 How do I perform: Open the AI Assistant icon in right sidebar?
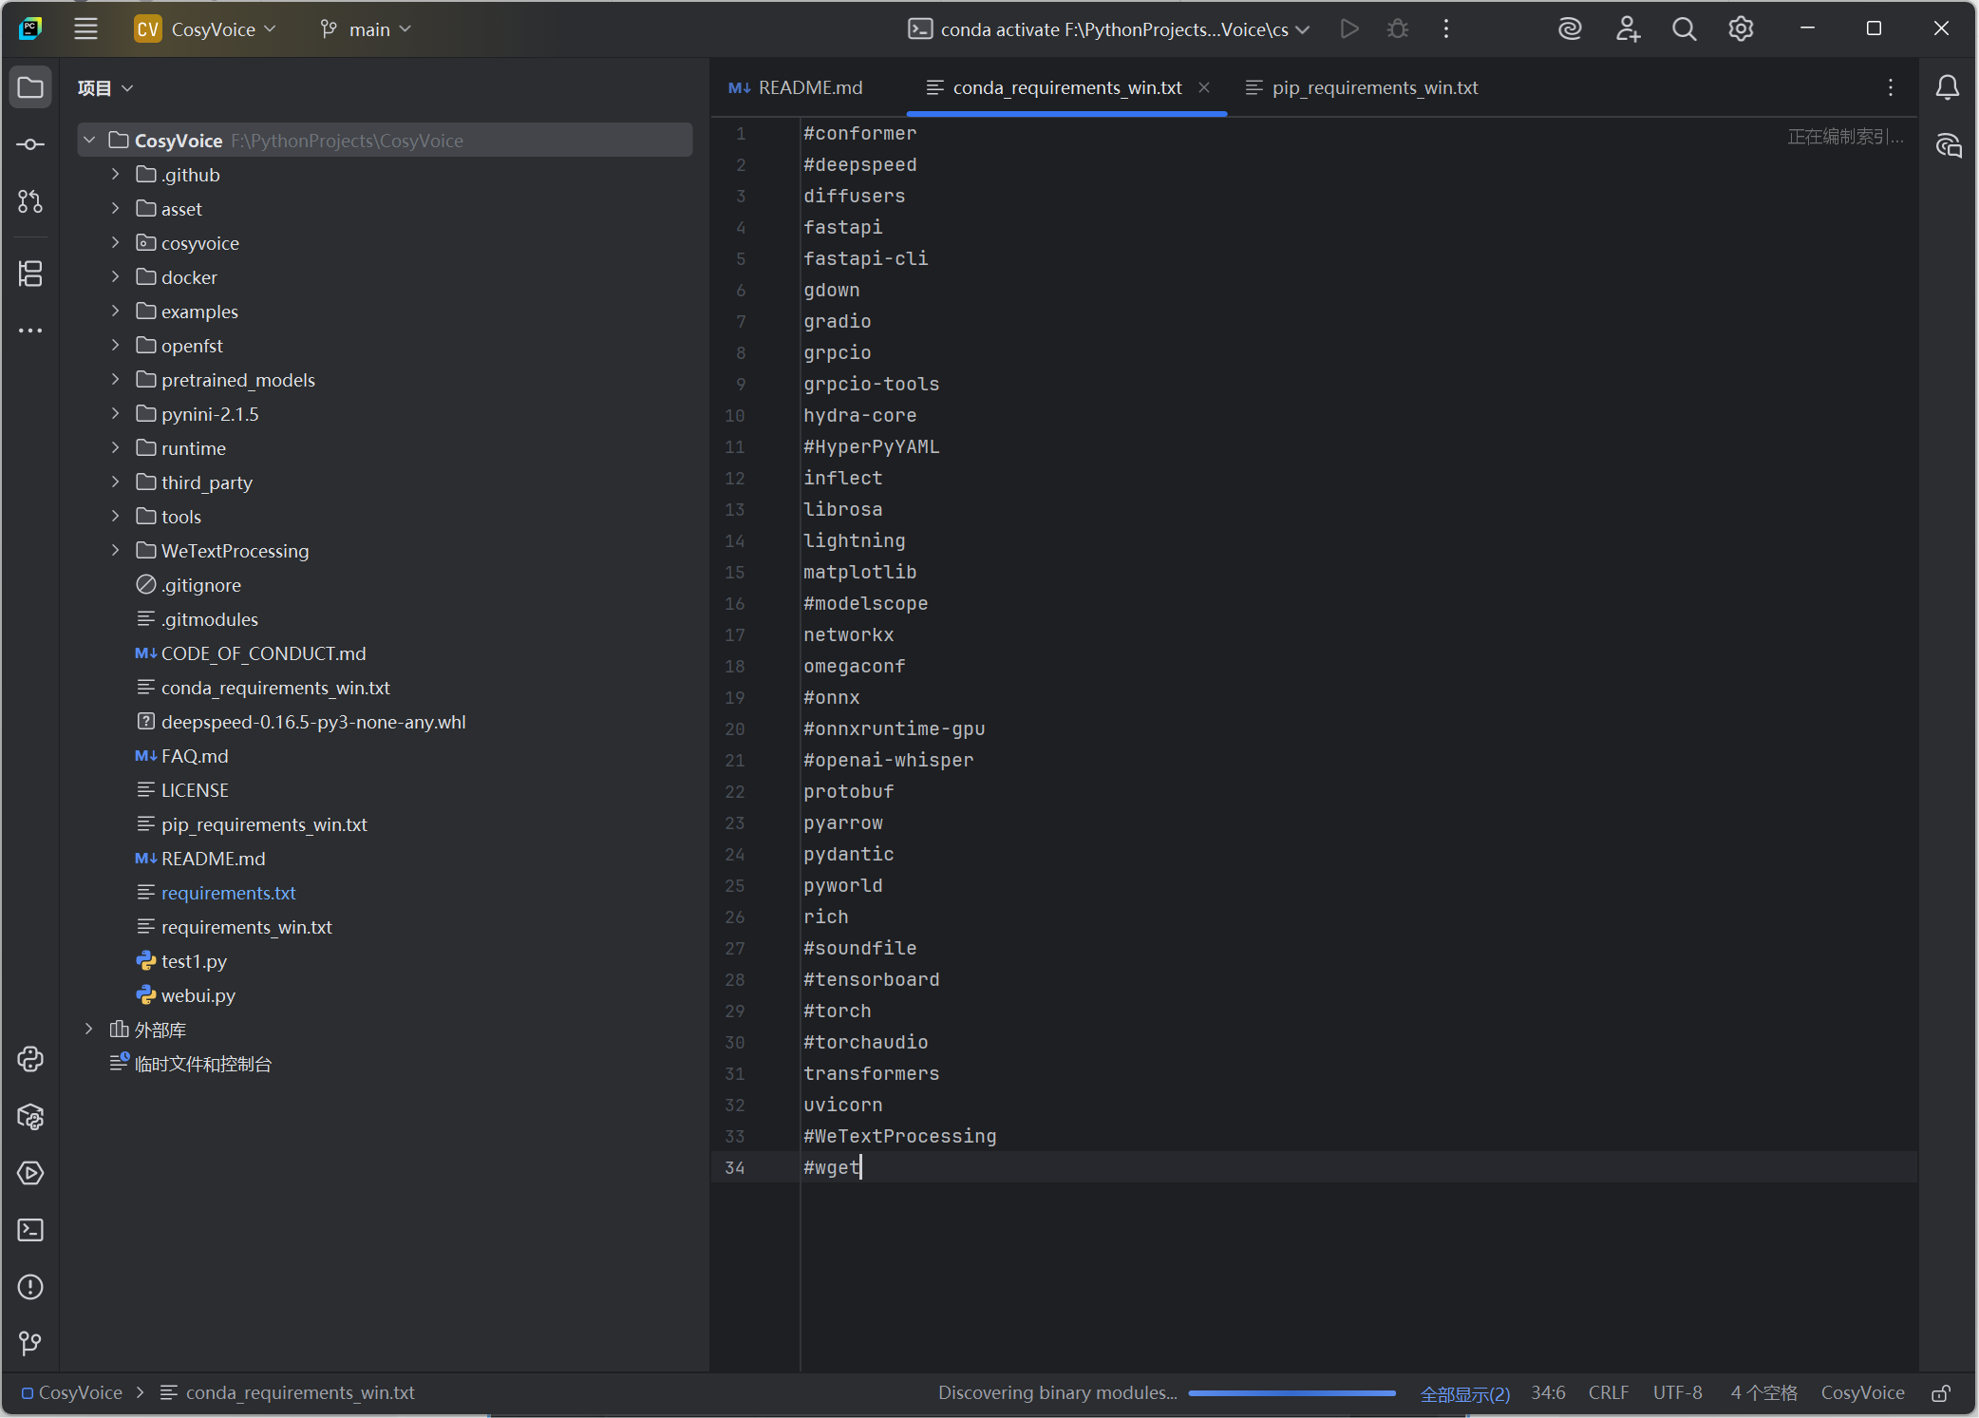coord(1948,145)
